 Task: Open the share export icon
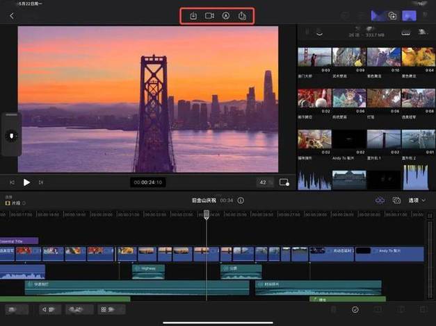tap(242, 16)
